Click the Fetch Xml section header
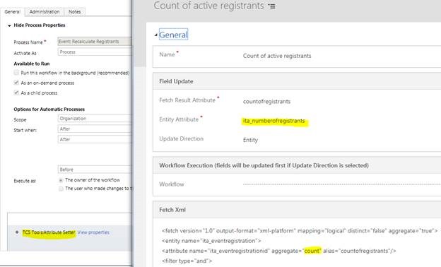441x267 pixels. pyautogui.click(x=172, y=210)
